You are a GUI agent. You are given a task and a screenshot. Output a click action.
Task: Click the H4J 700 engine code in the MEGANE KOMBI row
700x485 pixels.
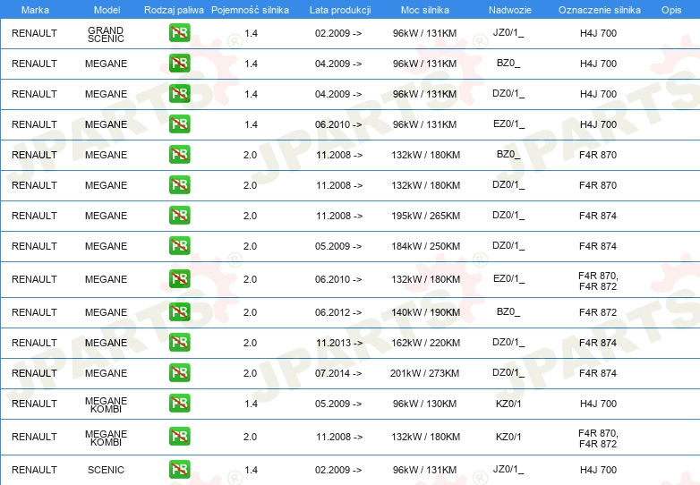(598, 404)
